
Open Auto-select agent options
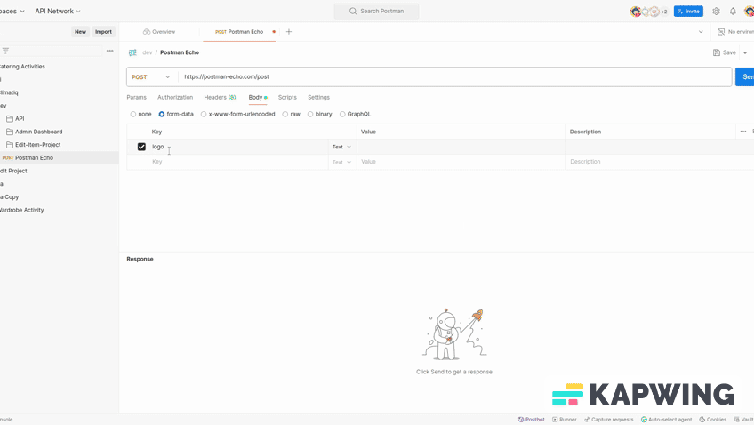pos(667,420)
